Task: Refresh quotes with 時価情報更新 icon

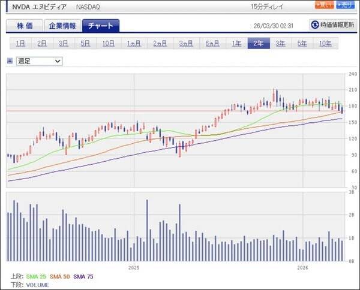Action: point(332,25)
